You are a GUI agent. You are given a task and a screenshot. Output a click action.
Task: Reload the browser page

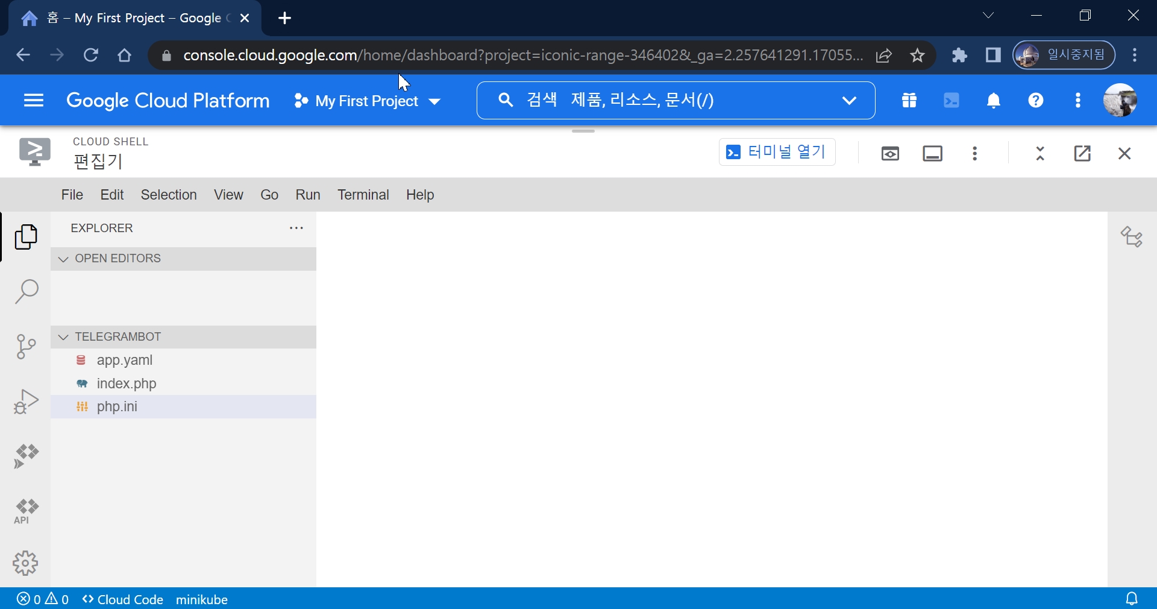91,55
